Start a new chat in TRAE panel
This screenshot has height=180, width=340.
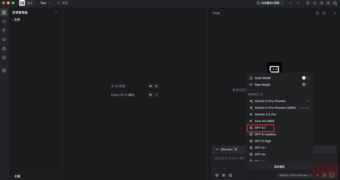(317, 13)
